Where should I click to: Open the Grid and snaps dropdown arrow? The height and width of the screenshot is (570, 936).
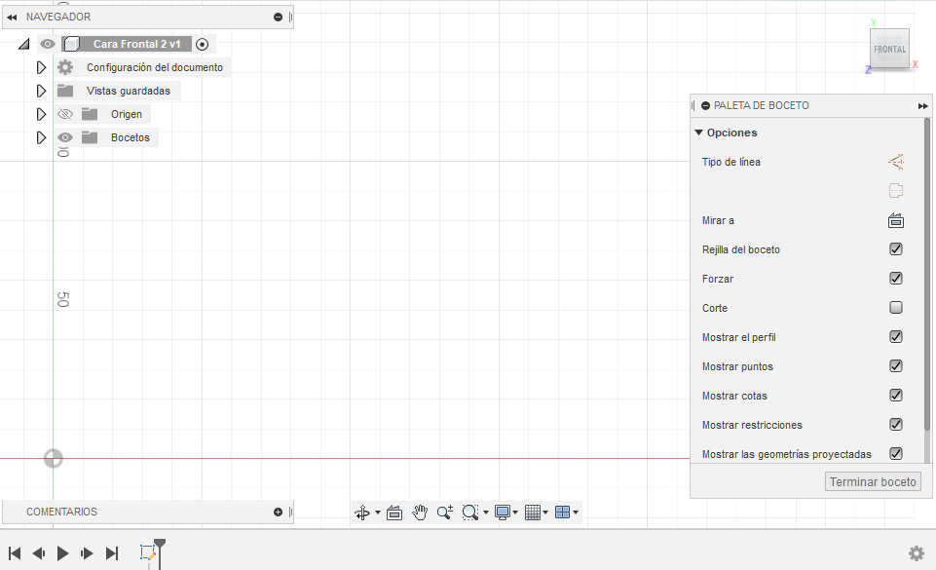[545, 513]
